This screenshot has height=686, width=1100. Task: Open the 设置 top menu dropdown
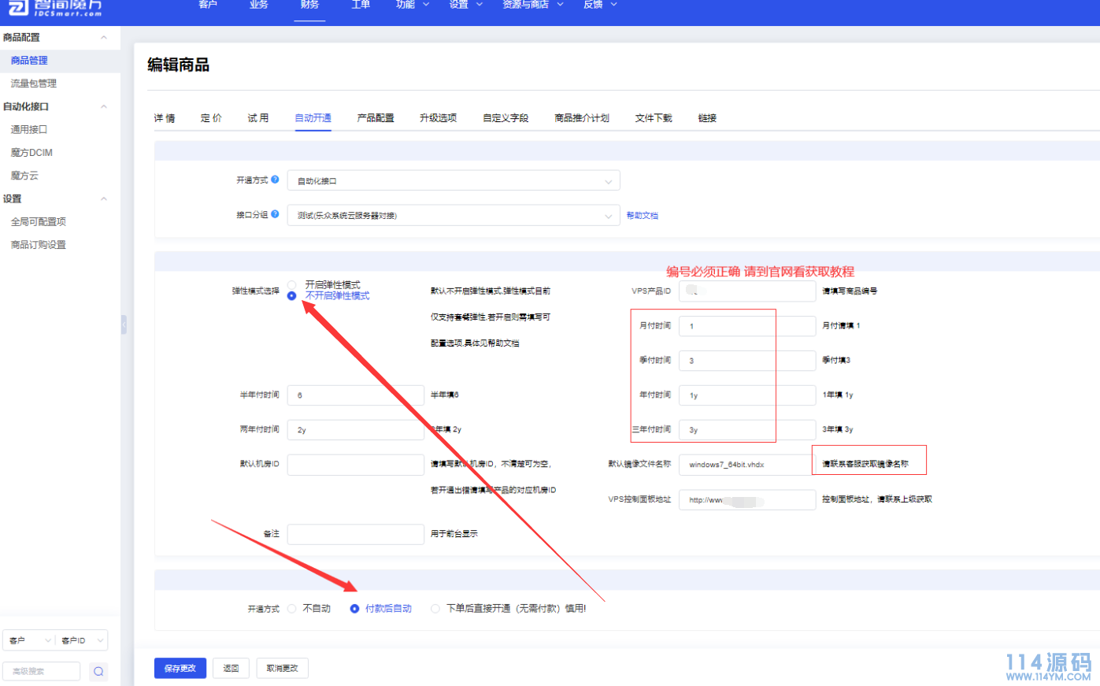465,5
